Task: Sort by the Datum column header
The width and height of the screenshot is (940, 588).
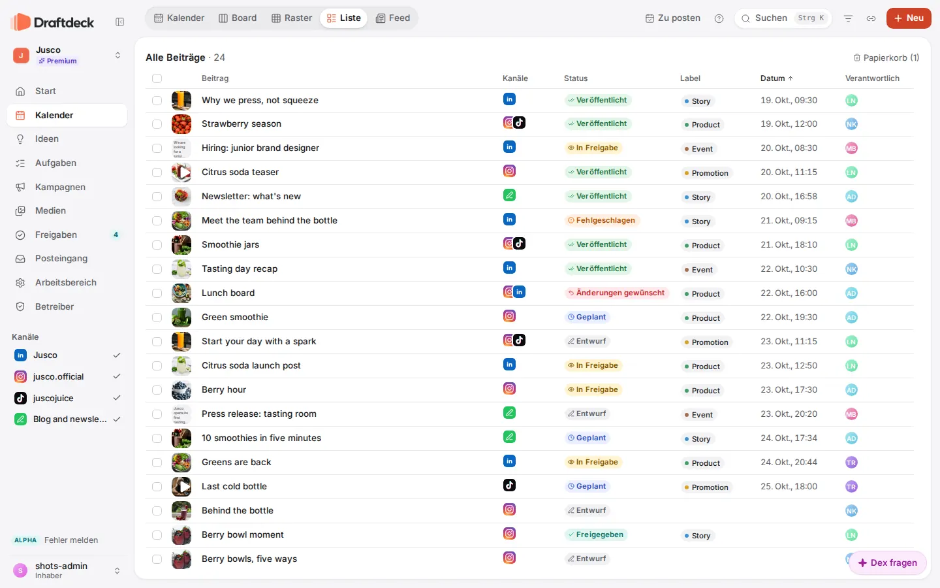Action: coord(776,78)
